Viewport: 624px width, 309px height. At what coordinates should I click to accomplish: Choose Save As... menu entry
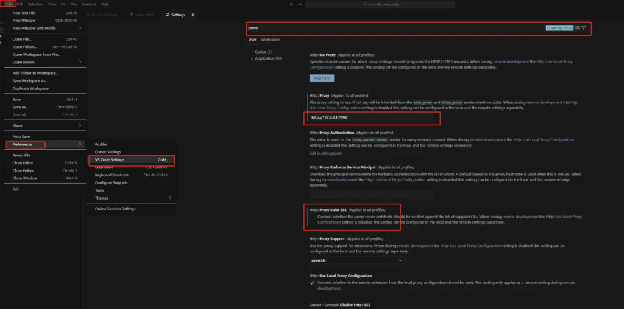point(44,107)
